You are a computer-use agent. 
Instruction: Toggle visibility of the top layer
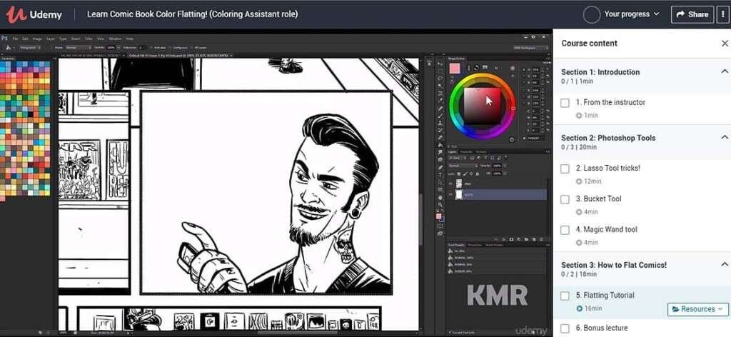pyautogui.click(x=450, y=183)
